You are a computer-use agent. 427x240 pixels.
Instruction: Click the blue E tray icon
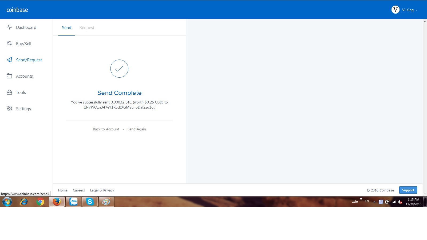click(381, 202)
